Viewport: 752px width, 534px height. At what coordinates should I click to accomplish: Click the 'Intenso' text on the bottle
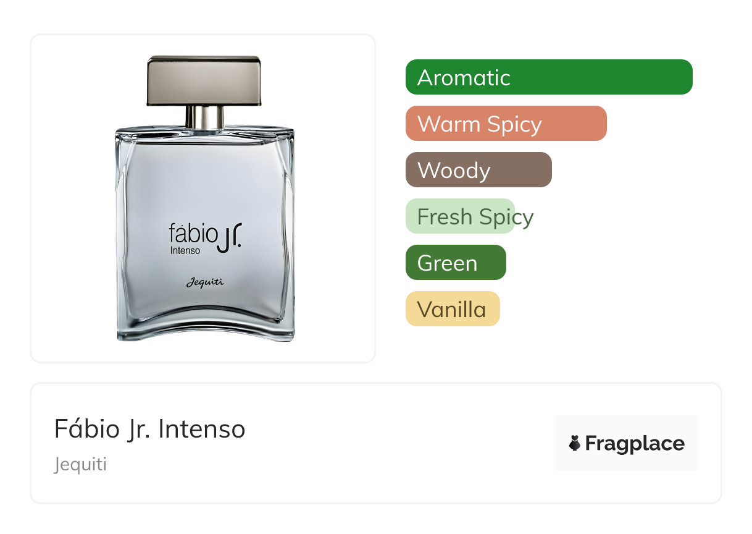click(x=185, y=250)
